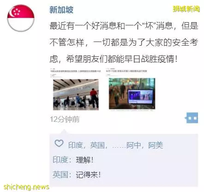Viewport: 204px width, 192px height.
Task: Tap the heart icon in likes row
Action: pyautogui.click(x=59, y=144)
